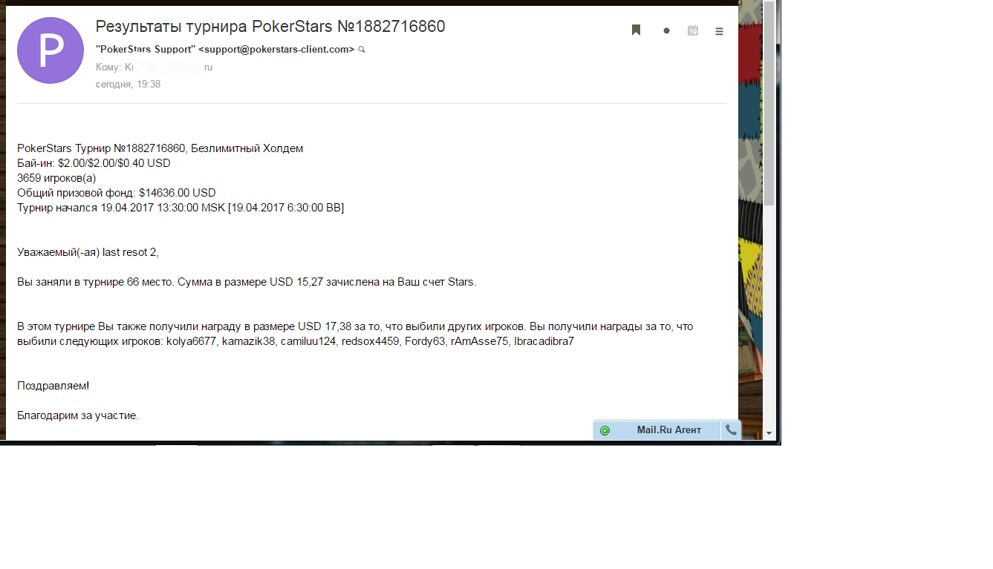Image resolution: width=993 pixels, height=569 pixels.
Task: Click the line "Вы заняли в турнире 66 место"
Action: (x=247, y=282)
